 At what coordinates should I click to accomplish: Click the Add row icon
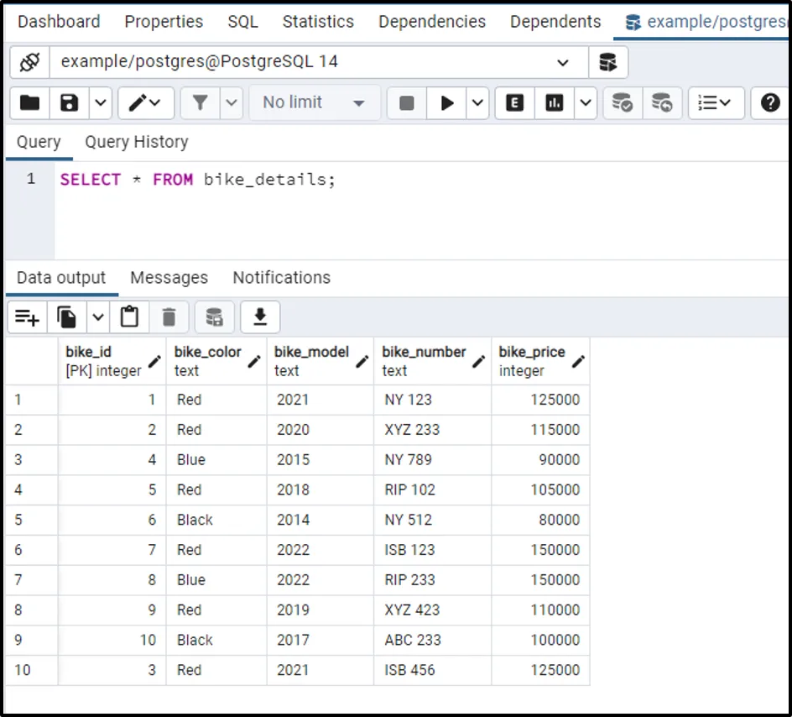(27, 317)
